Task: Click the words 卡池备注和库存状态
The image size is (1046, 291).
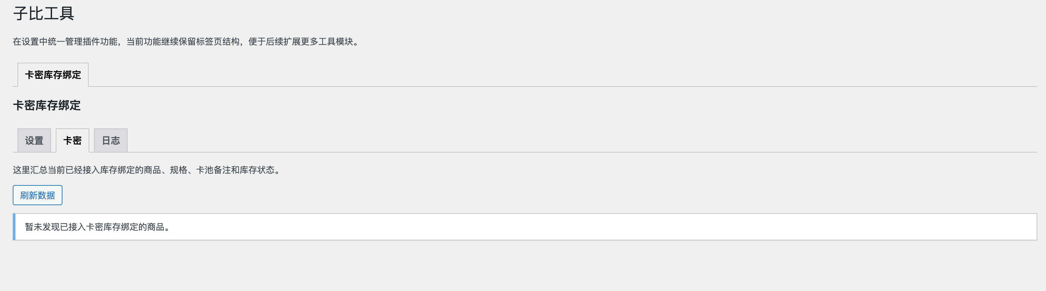Action: [x=238, y=170]
